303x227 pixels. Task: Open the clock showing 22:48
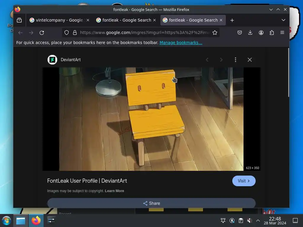pyautogui.click(x=275, y=220)
